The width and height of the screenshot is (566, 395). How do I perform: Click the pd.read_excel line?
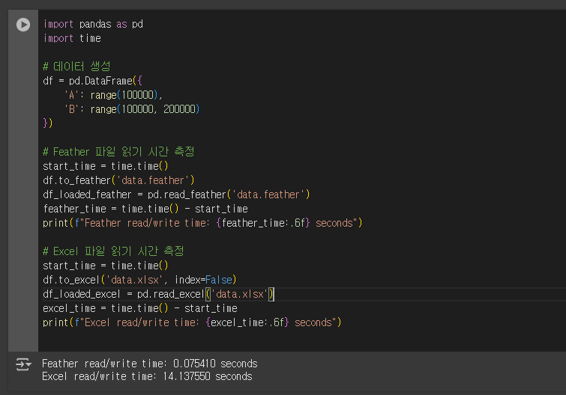(158, 294)
